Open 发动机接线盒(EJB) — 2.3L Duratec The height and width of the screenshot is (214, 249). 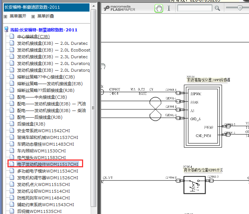tap(52, 57)
